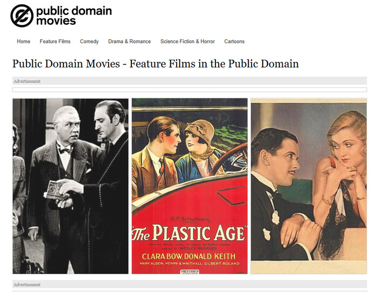Click the top Advertisement label
Screen dimensions: 377x292
click(x=27, y=81)
